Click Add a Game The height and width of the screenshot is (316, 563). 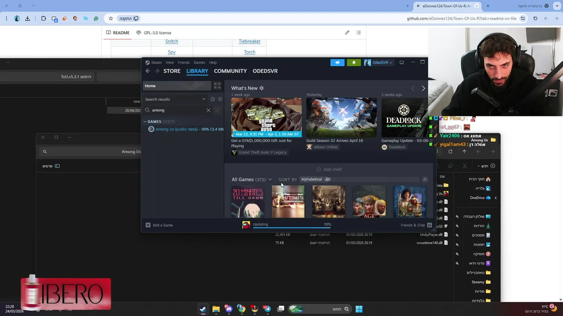[159, 225]
